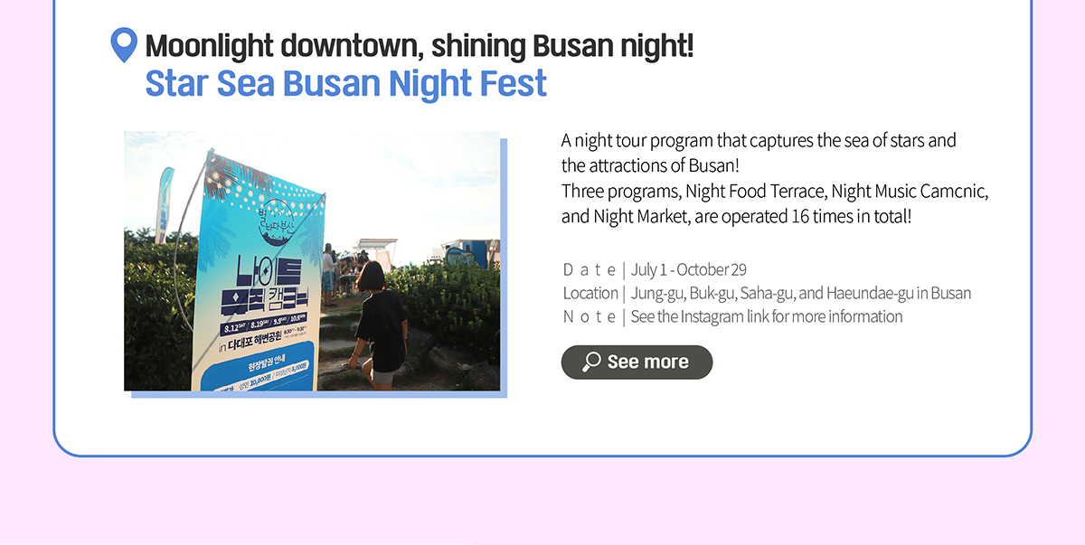Screen dimensions: 1085x545
Task: Click the Night Music Camcnic text
Action: [910, 192]
